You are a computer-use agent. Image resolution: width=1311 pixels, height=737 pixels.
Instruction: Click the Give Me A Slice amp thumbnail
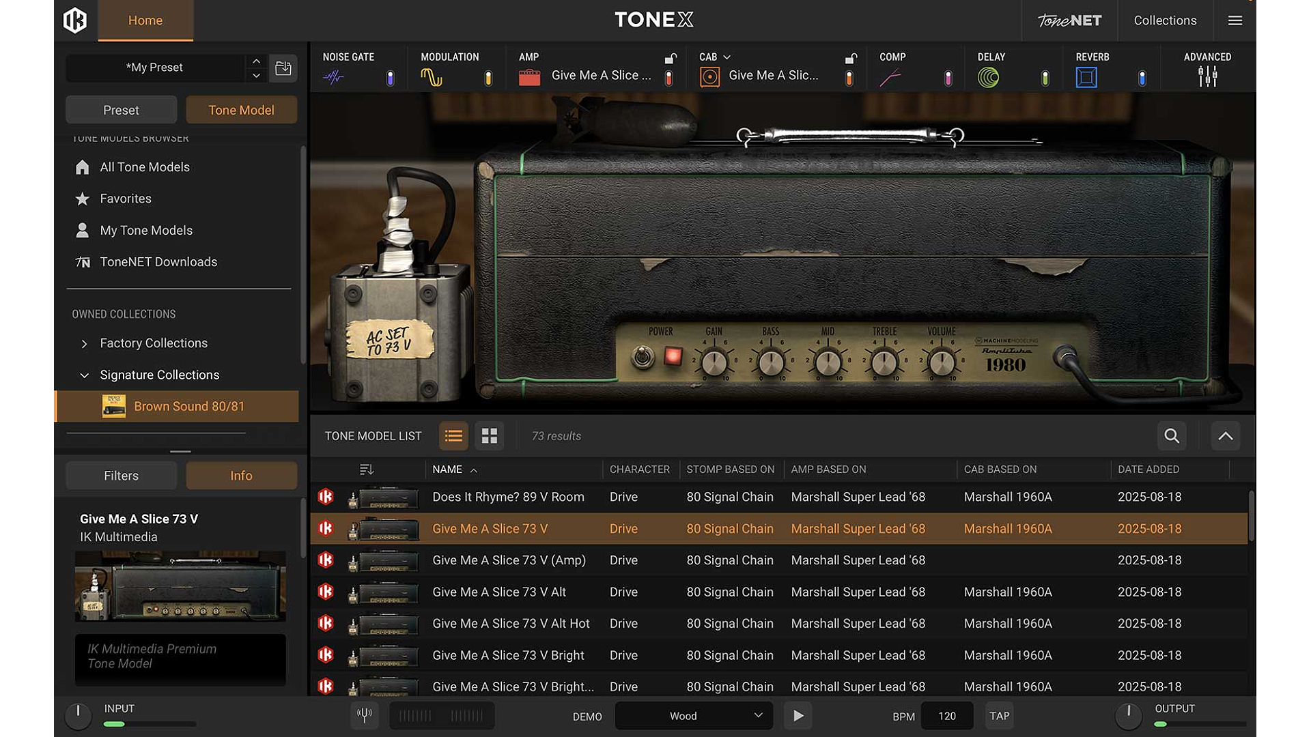point(180,586)
